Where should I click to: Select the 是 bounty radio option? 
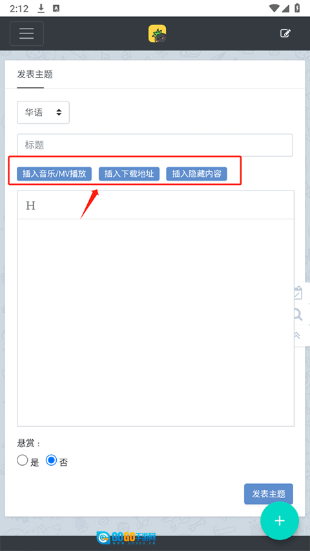click(x=23, y=461)
